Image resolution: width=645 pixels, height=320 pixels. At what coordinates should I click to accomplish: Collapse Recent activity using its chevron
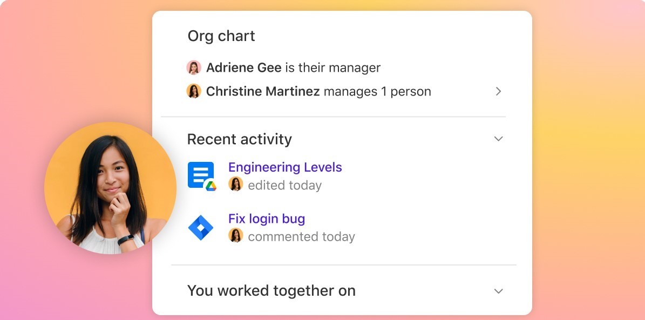(x=498, y=139)
